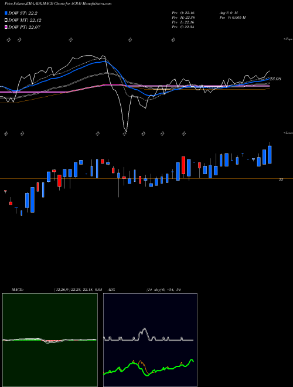This screenshot has width=293, height=387.
Task: Open the green MACD indicator chart panel
Action: [50, 340]
